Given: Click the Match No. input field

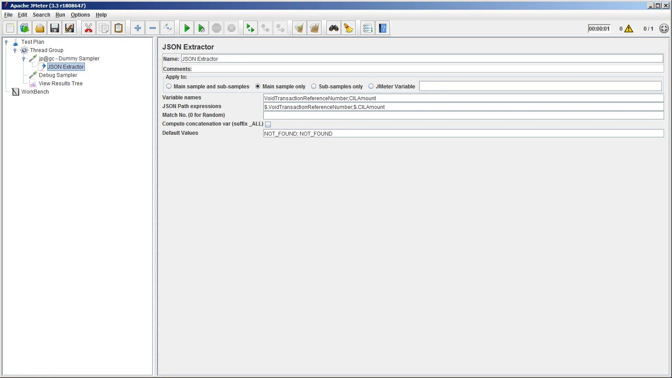Looking at the screenshot, I should 463,115.
